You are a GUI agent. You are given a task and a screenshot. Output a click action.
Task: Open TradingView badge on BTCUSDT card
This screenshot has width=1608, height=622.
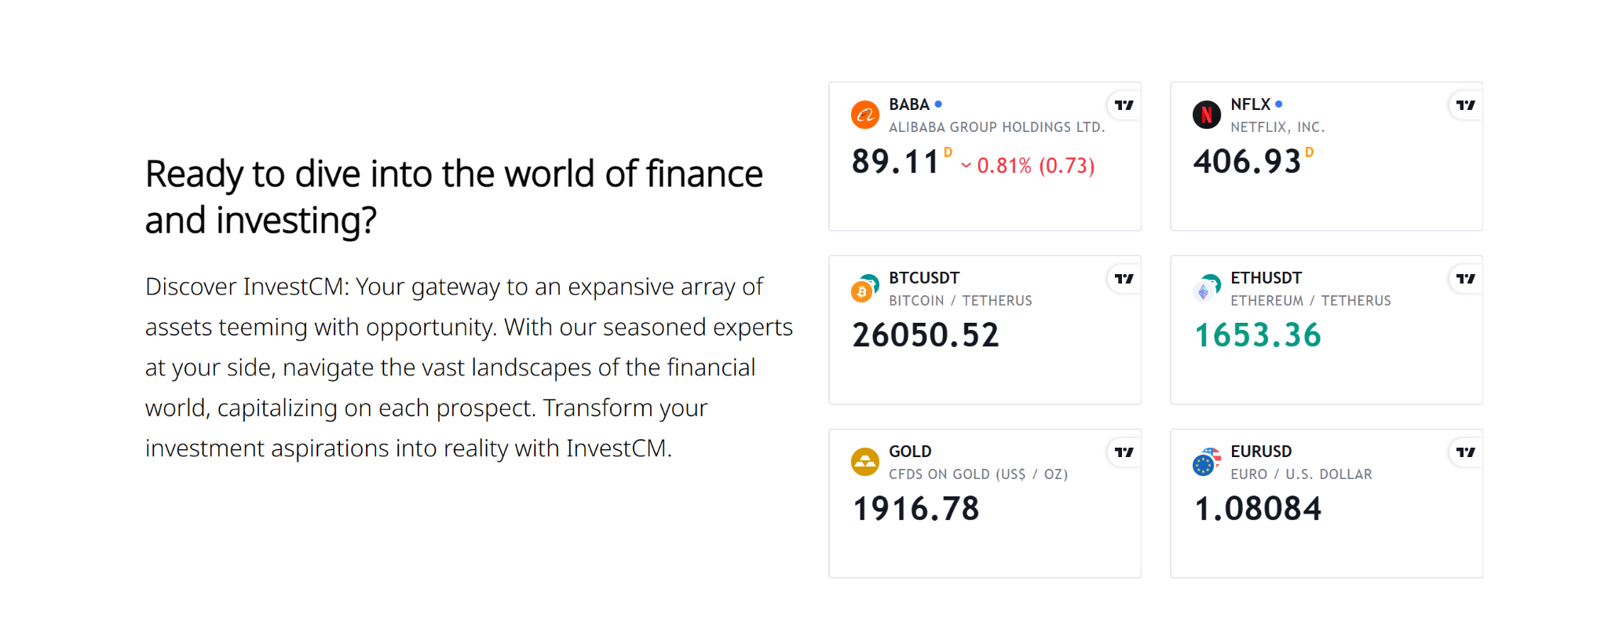coord(1124,279)
